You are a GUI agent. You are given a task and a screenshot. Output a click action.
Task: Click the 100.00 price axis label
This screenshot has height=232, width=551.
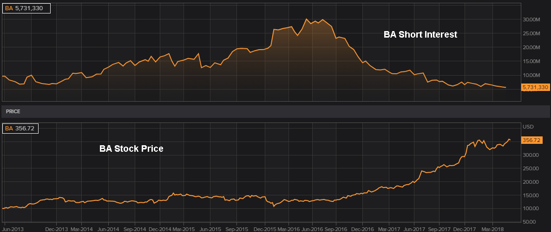531,208
